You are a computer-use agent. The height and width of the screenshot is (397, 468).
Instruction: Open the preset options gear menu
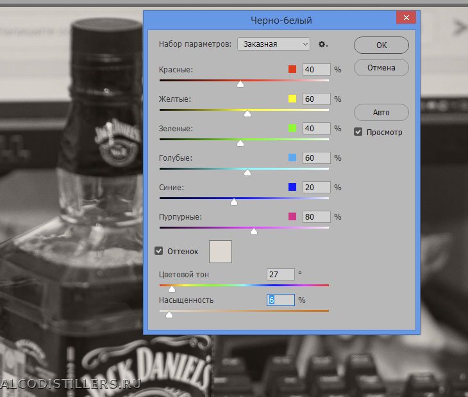[323, 44]
